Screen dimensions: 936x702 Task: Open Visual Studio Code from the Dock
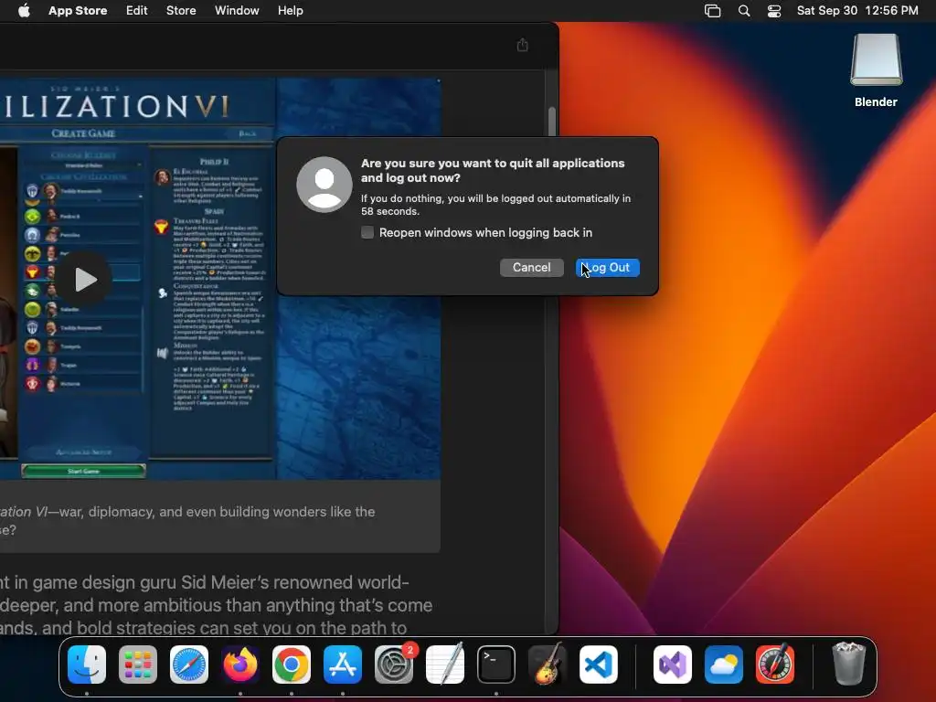598,665
